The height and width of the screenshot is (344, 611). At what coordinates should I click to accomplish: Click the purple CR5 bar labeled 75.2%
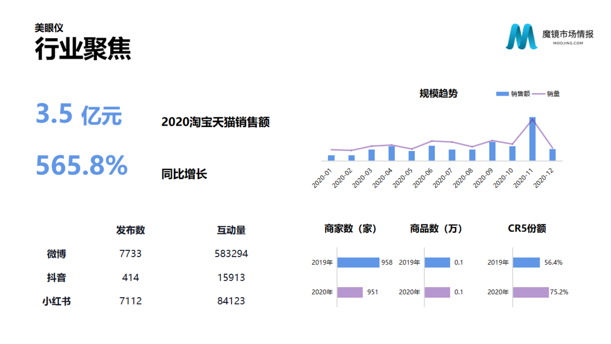(x=531, y=292)
